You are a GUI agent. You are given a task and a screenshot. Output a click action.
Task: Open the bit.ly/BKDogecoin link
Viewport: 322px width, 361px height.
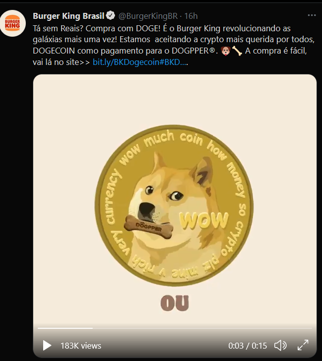140,62
